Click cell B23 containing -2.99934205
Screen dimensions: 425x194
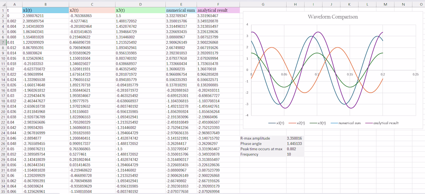45,128
